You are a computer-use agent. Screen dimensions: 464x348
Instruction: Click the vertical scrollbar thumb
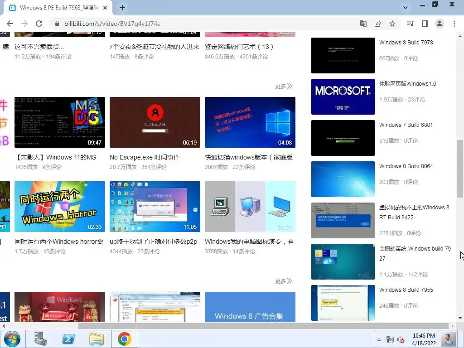coord(460,169)
